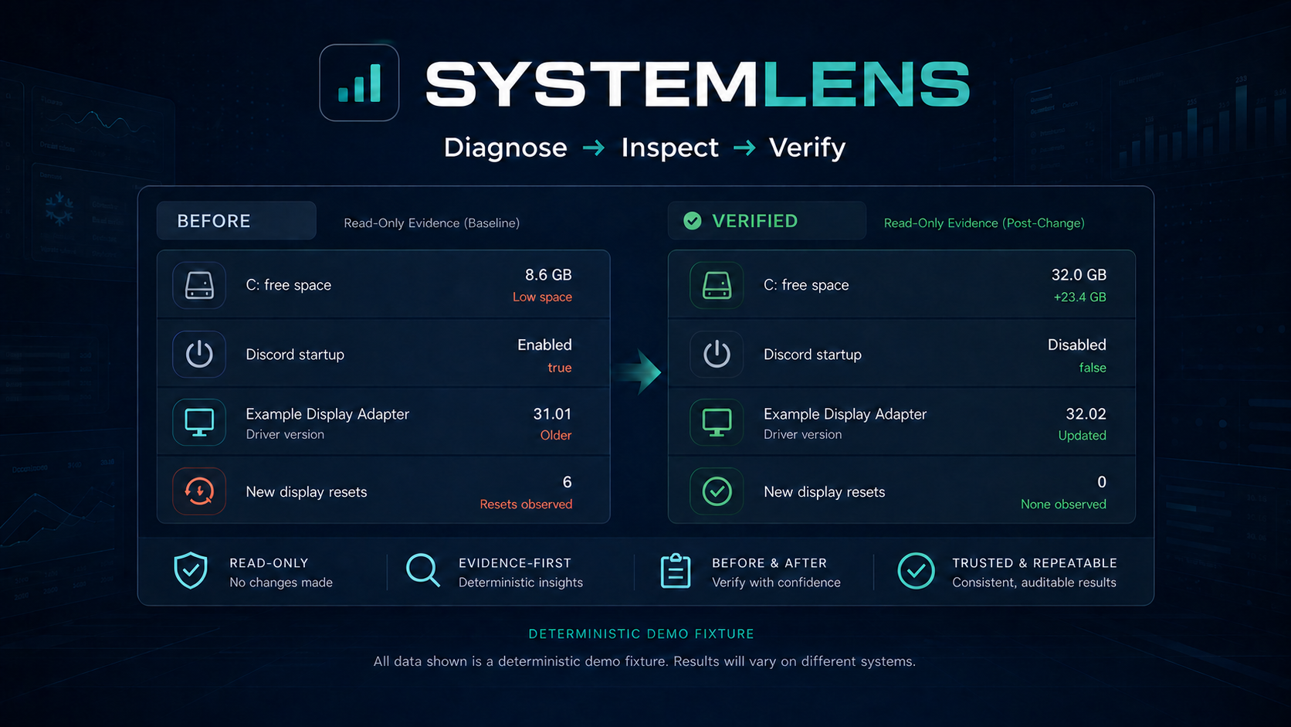Click the +23.4 GB change value
1291x727 pixels.
1079,297
